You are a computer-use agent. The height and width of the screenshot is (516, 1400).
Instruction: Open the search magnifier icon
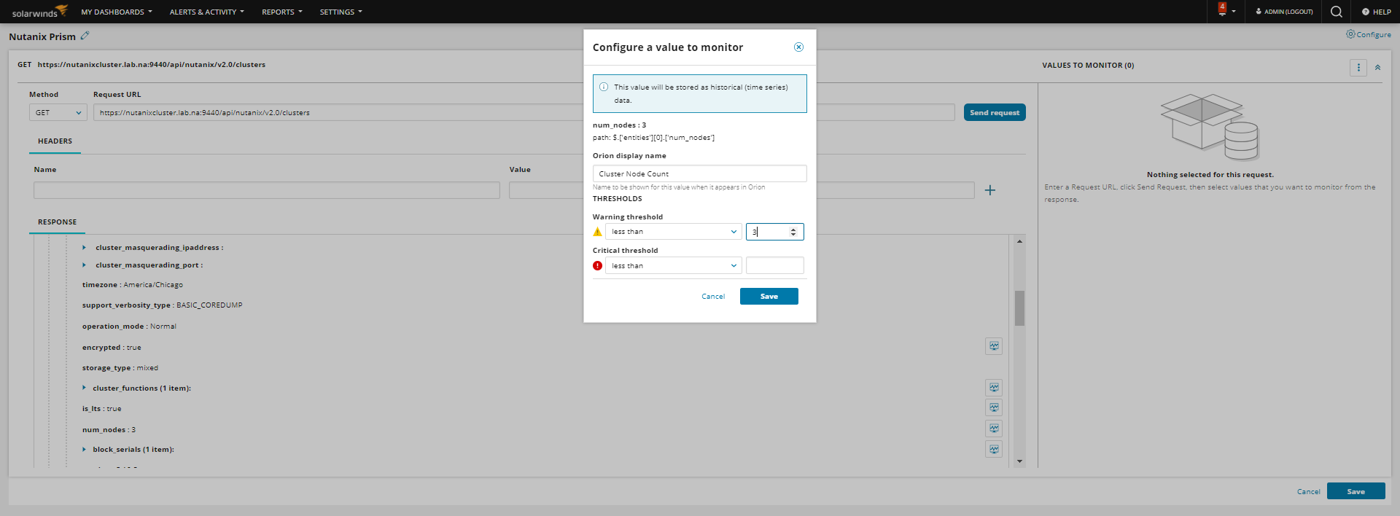click(x=1336, y=11)
